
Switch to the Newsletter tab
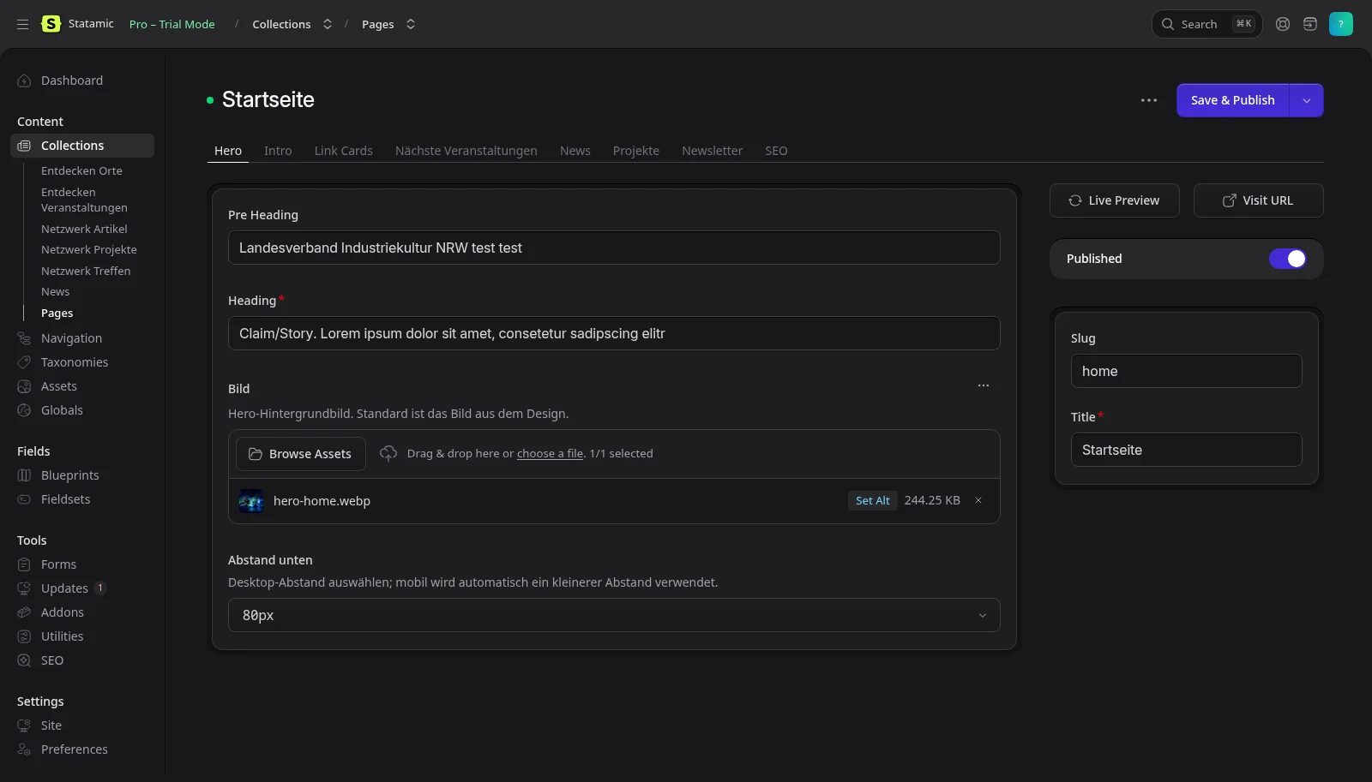pyautogui.click(x=713, y=151)
